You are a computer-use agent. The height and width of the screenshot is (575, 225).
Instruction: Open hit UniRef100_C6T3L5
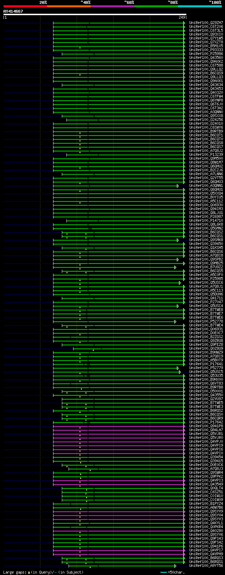point(206,31)
